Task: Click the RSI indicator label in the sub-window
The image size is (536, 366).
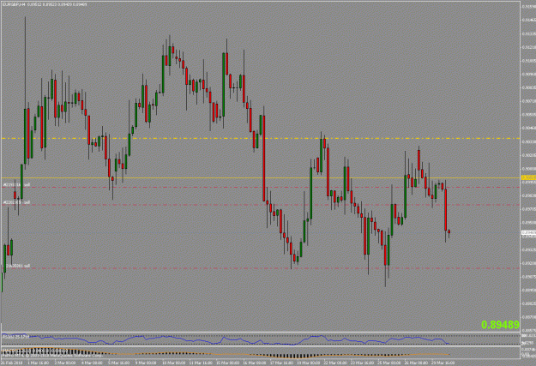Action: pos(15,337)
